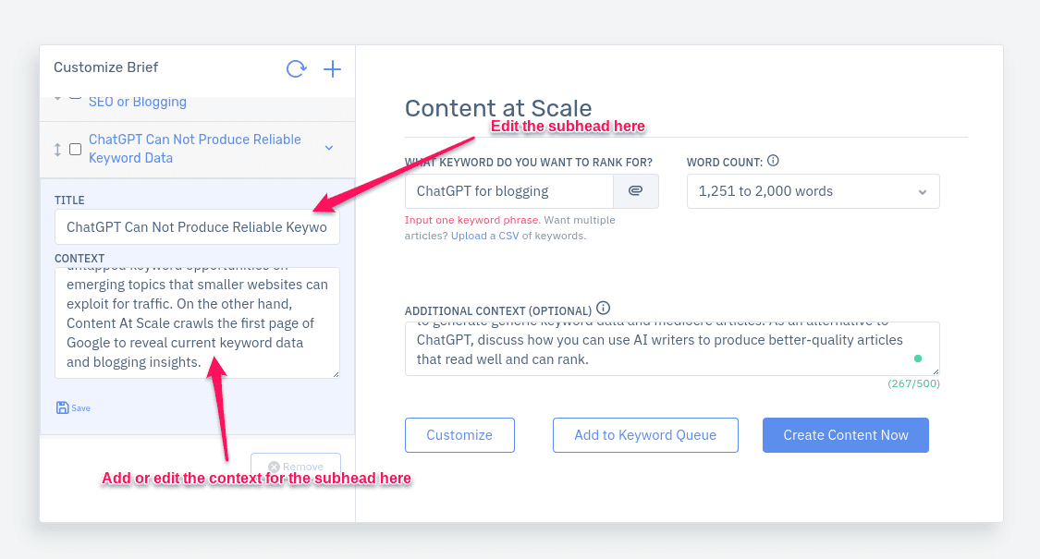Viewport: 1040px width, 559px height.
Task: Click drag handle beside ChatGPT Can Not Produce
Action: 57,149
